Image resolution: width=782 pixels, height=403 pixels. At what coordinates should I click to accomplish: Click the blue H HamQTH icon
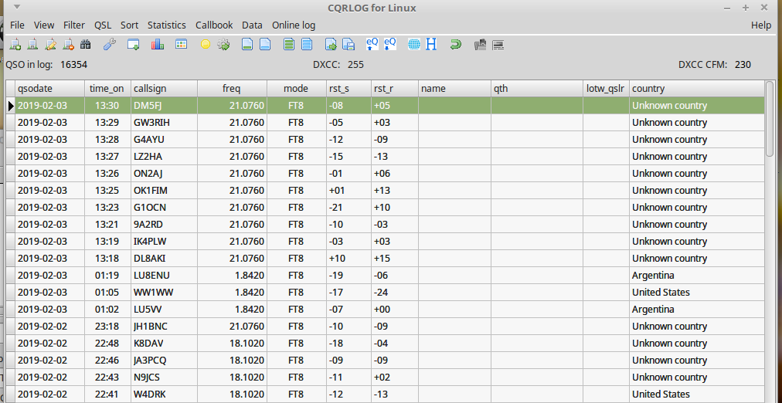point(431,45)
